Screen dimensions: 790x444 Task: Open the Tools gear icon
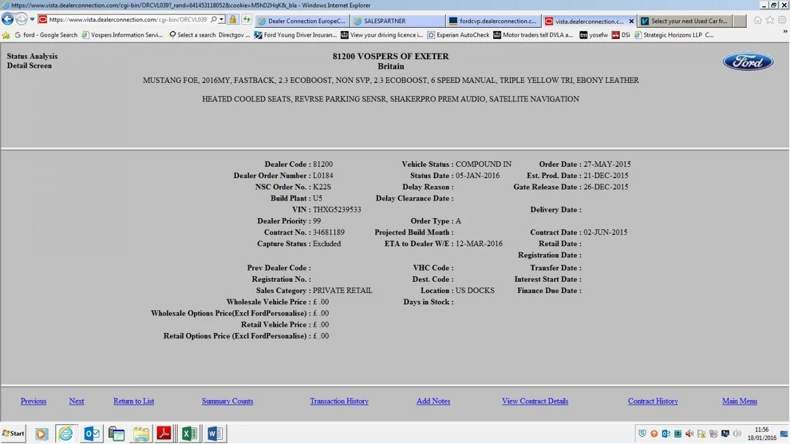(782, 20)
